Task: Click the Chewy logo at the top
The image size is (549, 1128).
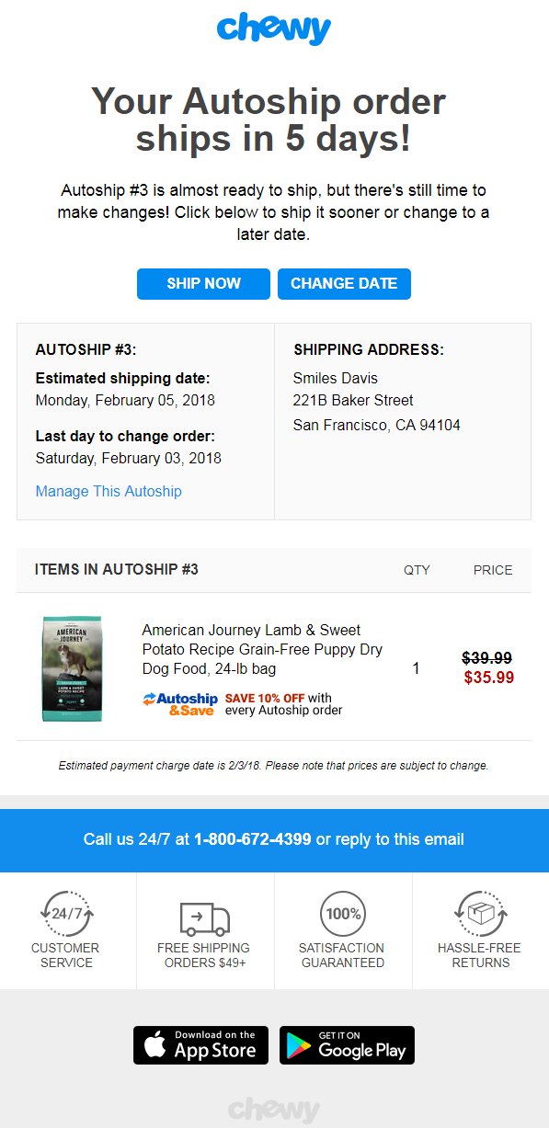Action: coord(273,29)
